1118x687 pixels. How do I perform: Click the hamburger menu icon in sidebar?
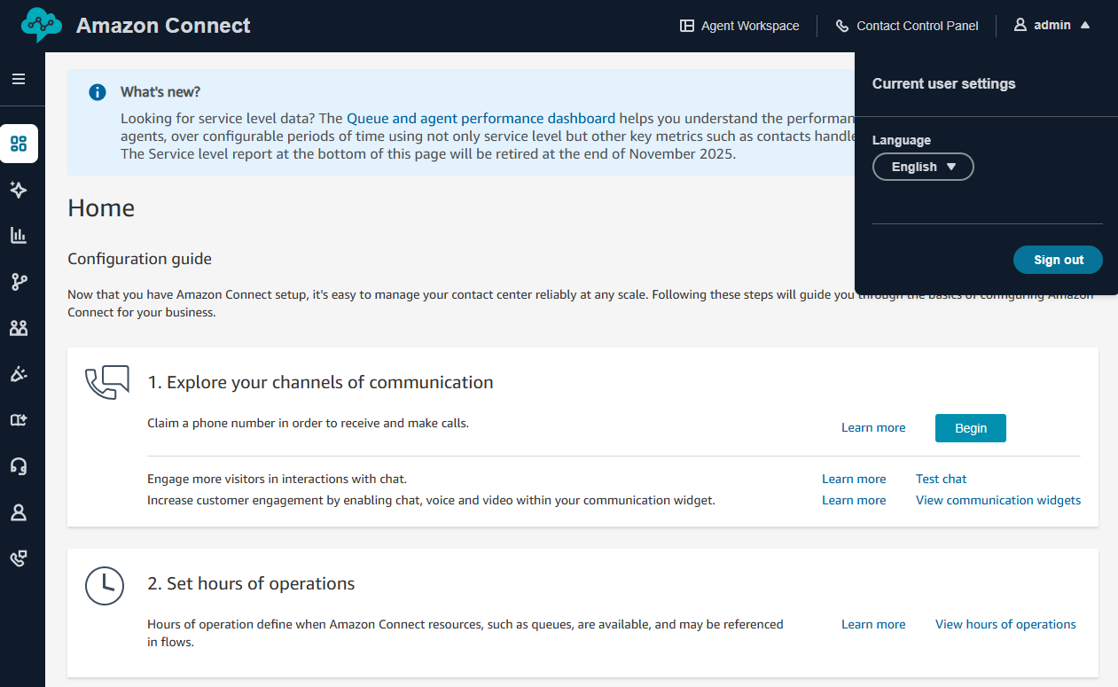click(x=19, y=79)
